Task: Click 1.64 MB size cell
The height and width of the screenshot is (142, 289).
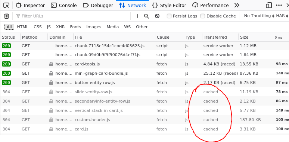Action: click(248, 55)
